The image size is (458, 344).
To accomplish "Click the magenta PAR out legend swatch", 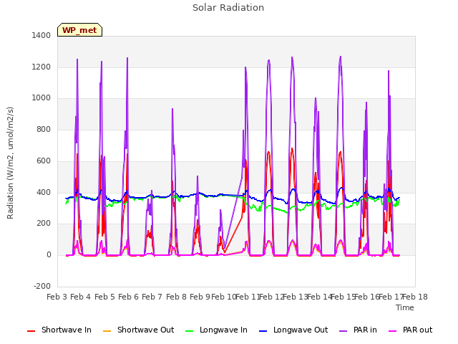I will point(393,331).
